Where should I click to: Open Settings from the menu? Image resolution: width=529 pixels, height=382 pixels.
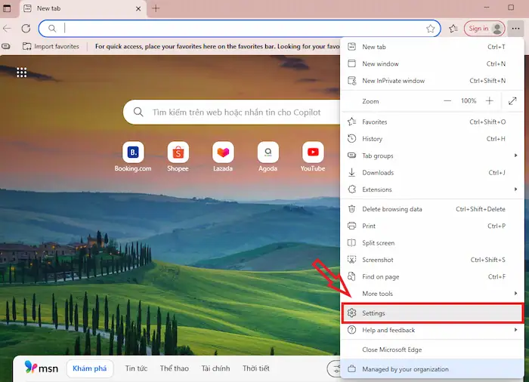(432, 313)
